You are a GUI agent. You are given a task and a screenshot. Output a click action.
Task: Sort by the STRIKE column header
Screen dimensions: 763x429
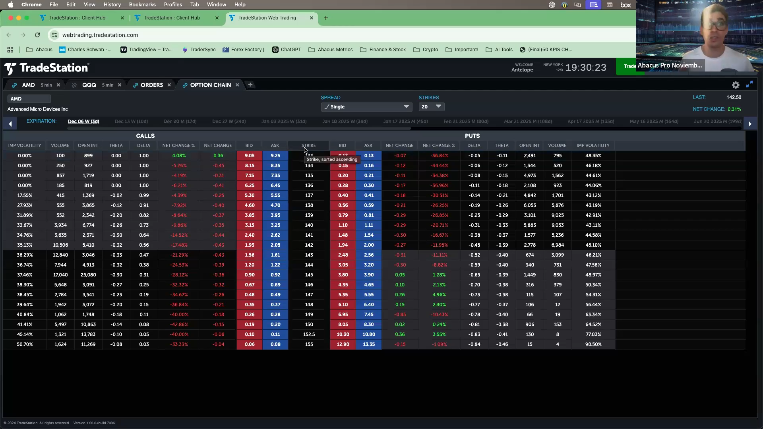(x=308, y=145)
